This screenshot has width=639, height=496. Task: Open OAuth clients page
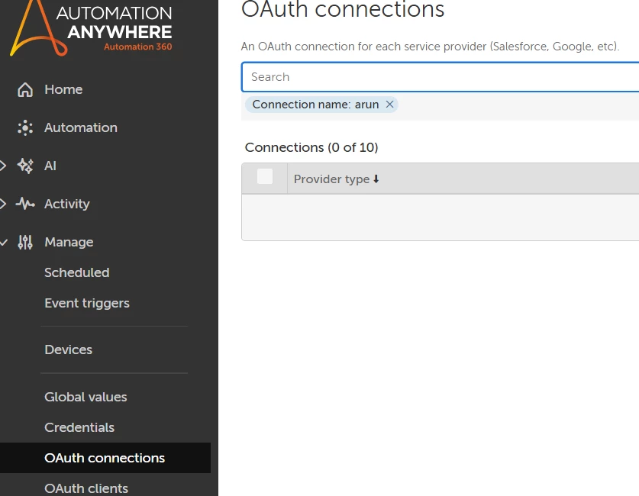[x=86, y=488]
